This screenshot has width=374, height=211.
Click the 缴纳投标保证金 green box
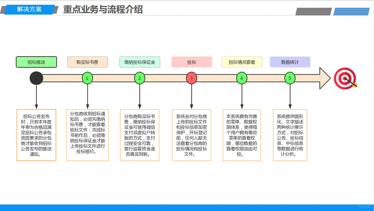[x=140, y=62]
